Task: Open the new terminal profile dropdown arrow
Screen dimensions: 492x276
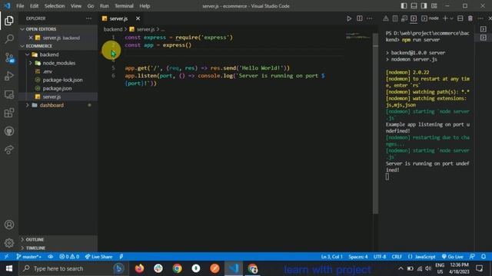Action: click(451, 18)
